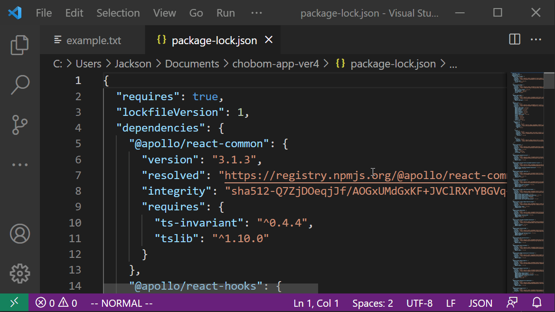Change indentation via Spaces: 2
This screenshot has height=312, width=555.
pyautogui.click(x=372, y=303)
